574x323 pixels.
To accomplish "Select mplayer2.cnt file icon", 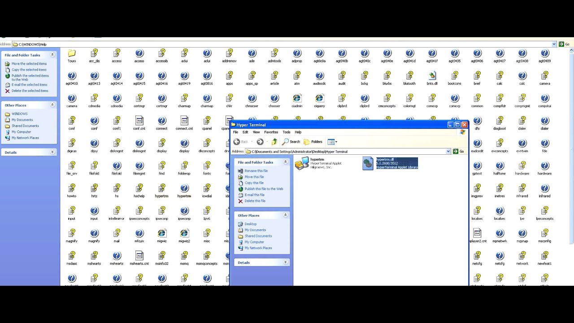I will click(x=477, y=233).
